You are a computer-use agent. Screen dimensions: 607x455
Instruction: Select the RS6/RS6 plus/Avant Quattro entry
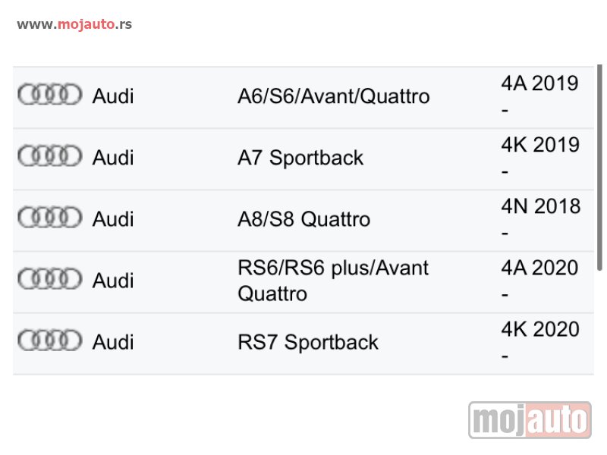point(333,281)
